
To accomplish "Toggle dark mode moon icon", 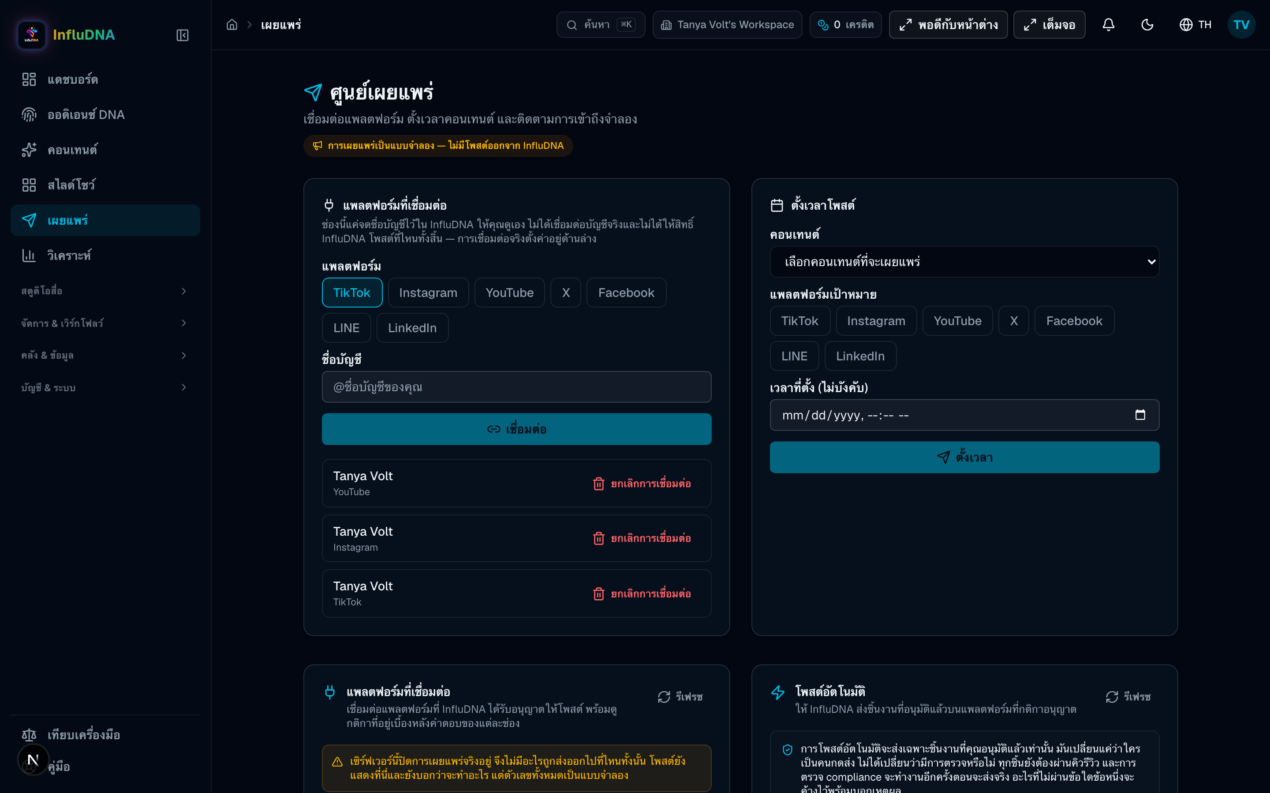I will [x=1147, y=25].
